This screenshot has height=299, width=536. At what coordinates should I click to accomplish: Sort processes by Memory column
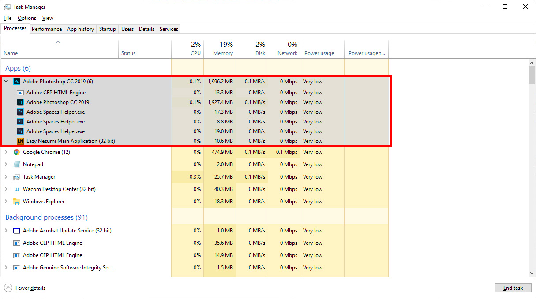coord(222,53)
